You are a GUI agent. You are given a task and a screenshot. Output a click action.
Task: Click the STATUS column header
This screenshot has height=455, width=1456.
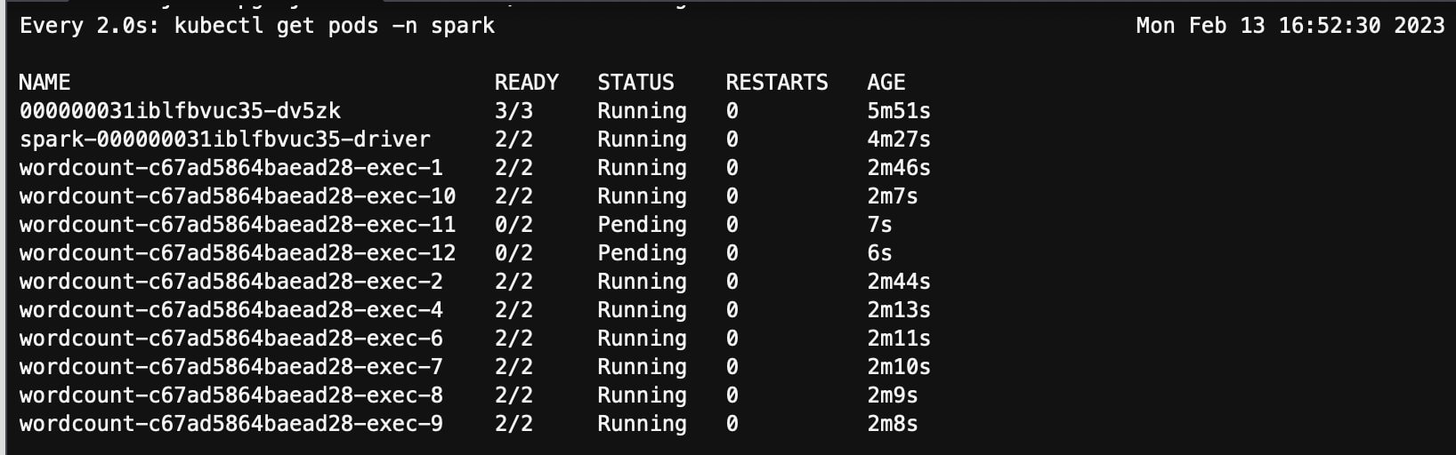tap(635, 83)
